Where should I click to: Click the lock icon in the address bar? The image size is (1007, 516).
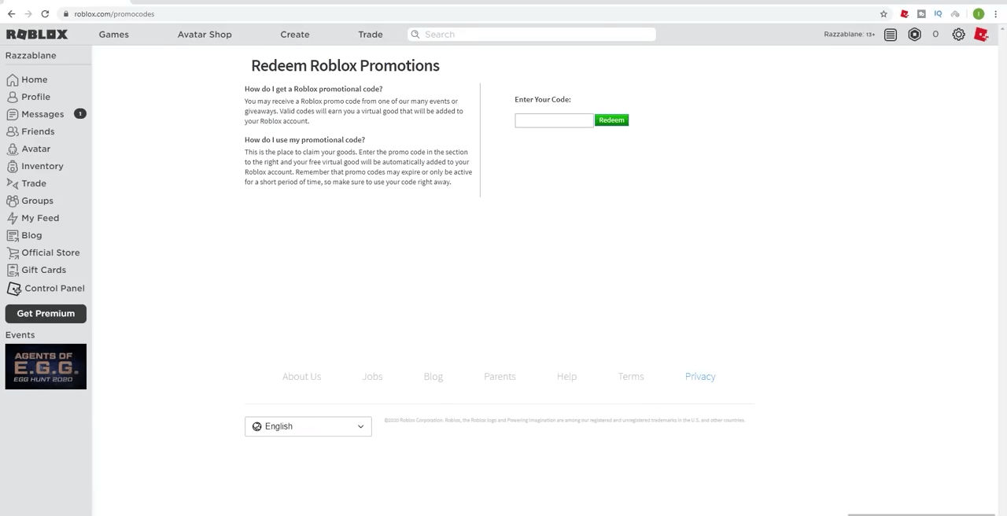pyautogui.click(x=66, y=13)
